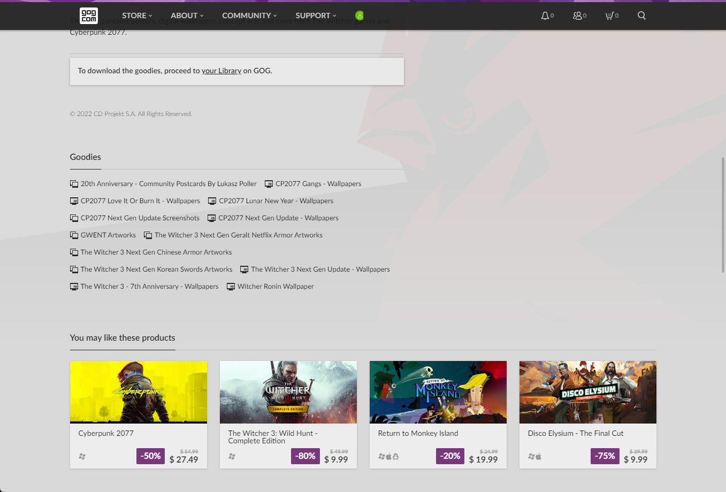The image size is (726, 492).
Task: Click the -80% discount badge on Witcher 3
Action: 305,456
